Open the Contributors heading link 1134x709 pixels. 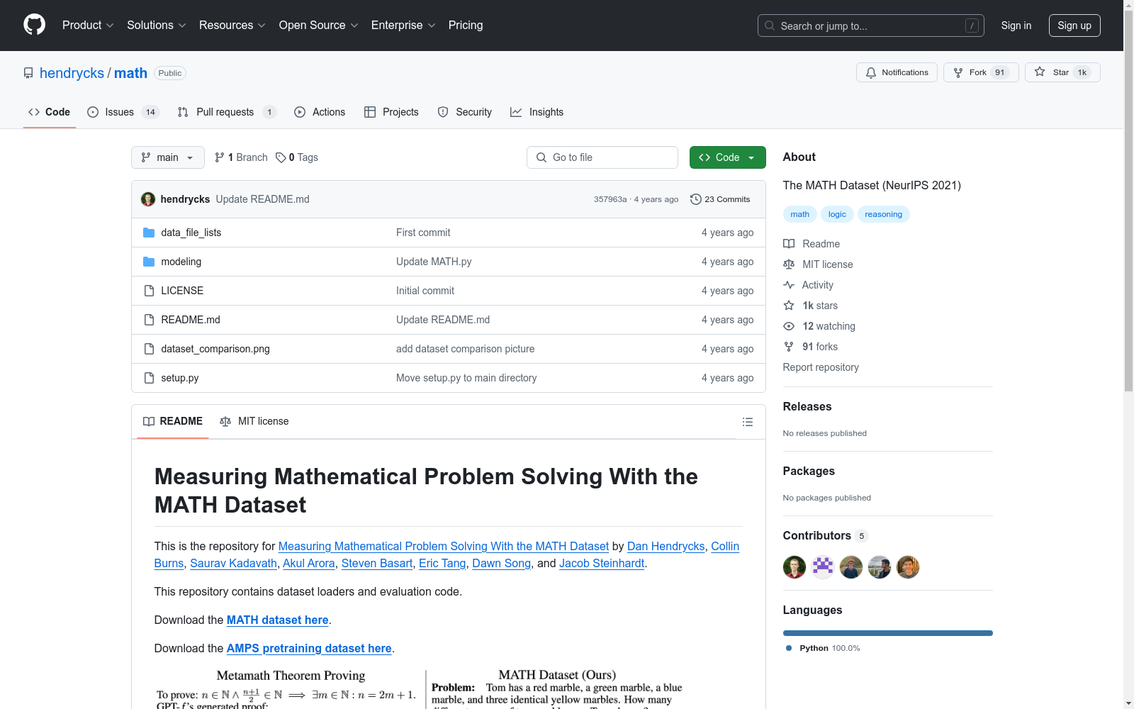tap(826, 535)
